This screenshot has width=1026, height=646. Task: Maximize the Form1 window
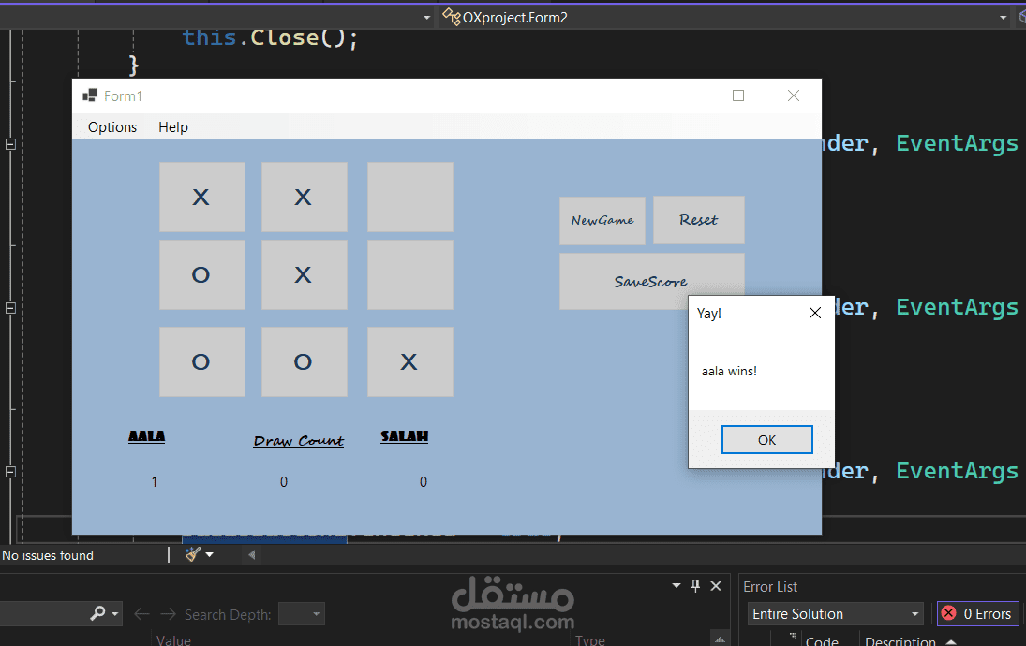click(738, 95)
